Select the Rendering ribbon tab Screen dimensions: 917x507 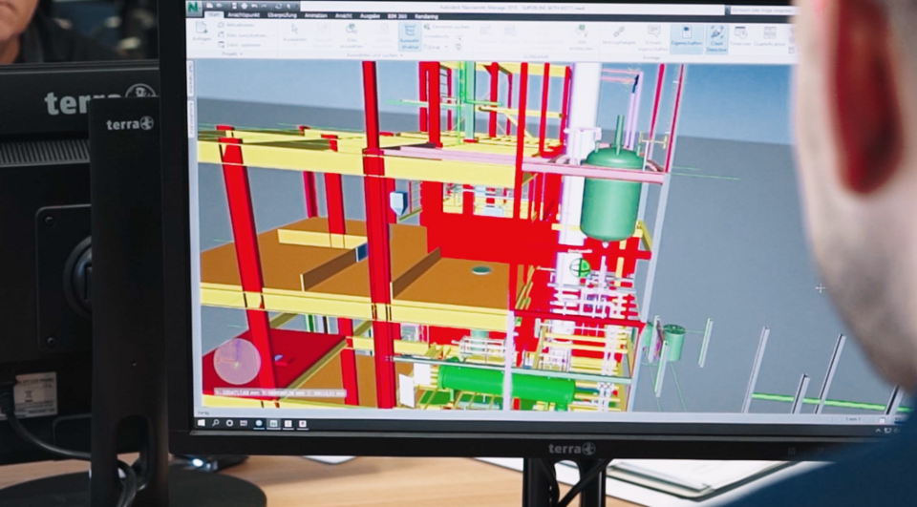pyautogui.click(x=426, y=15)
